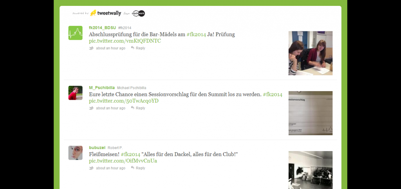Click Twitter bird icon on bubuzel tweet
The height and width of the screenshot is (189, 401).
91,168
